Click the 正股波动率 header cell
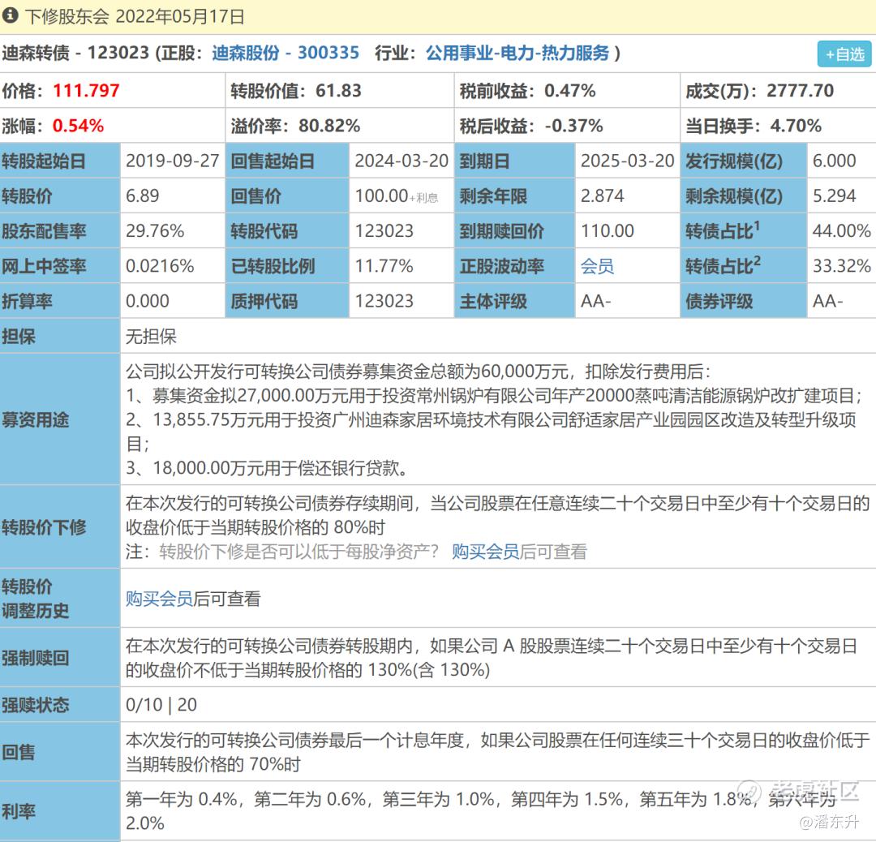The height and width of the screenshot is (842, 876). tap(514, 266)
